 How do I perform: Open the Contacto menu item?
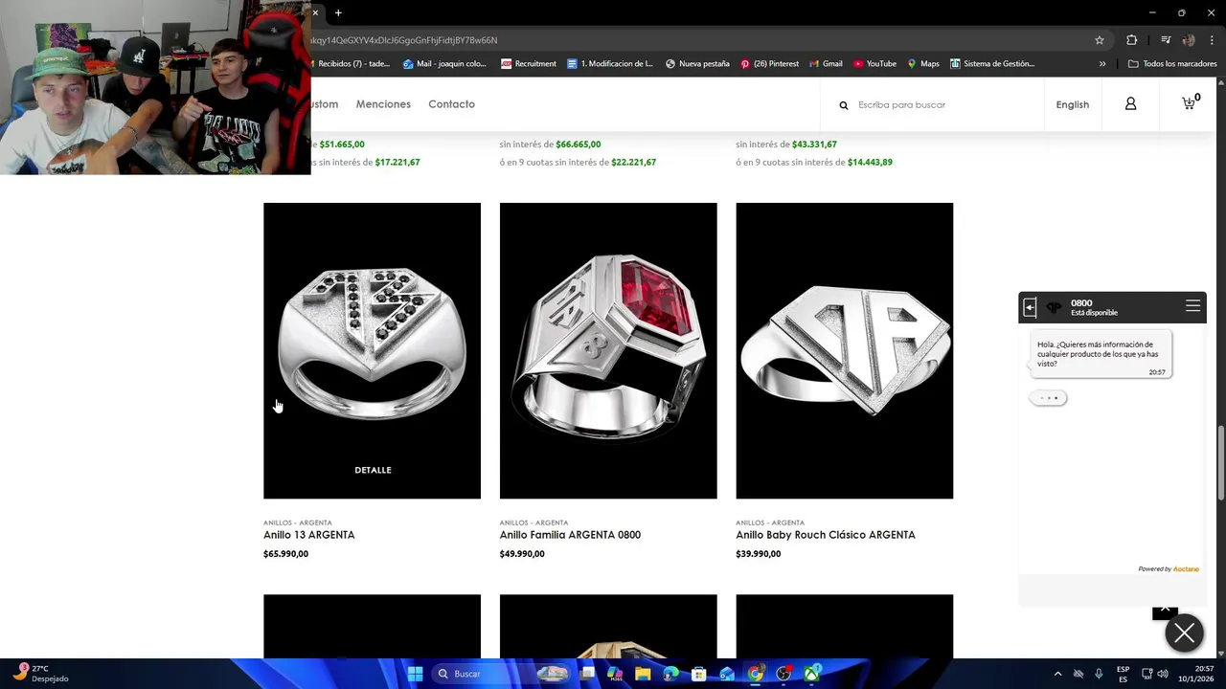tap(451, 104)
